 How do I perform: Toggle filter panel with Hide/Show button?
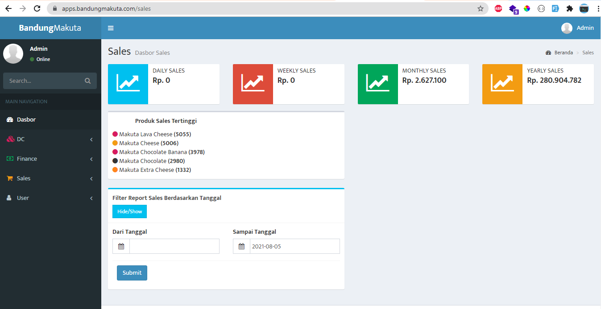click(129, 211)
